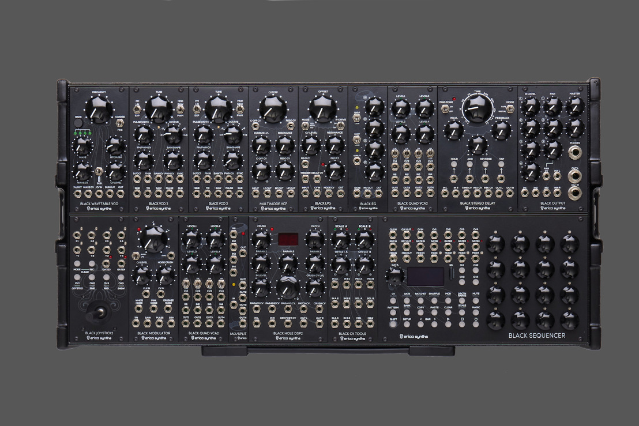Click the SUB OUT jack on Wavetable VCO
Image resolution: width=639 pixels, height=426 pixels.
point(110,194)
